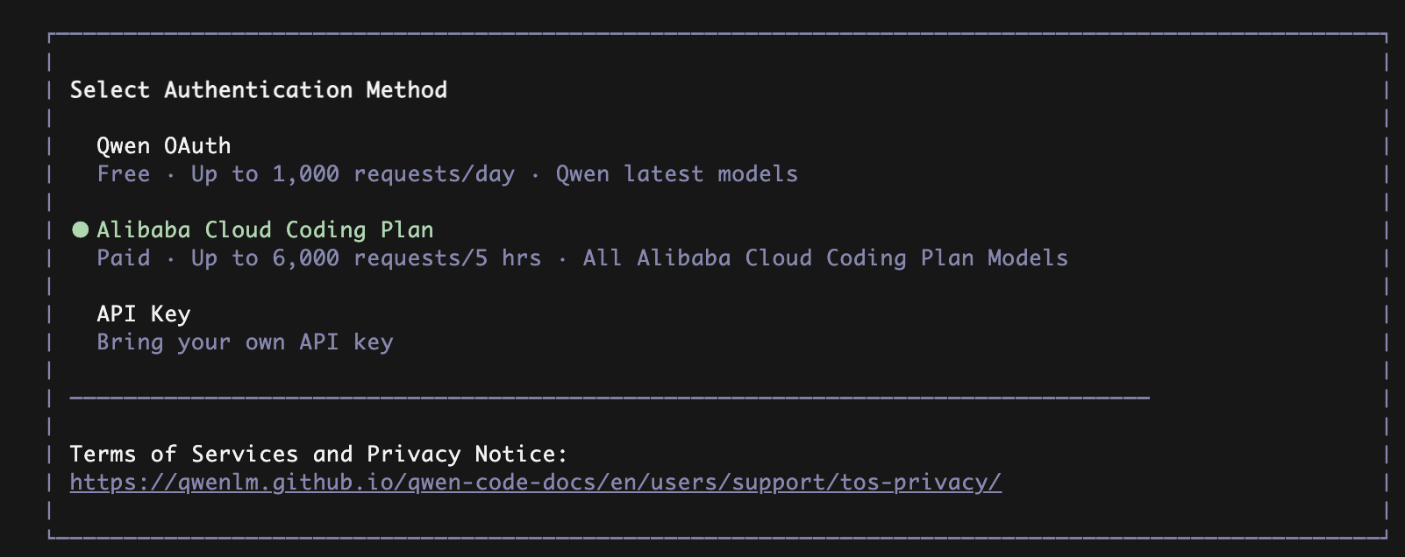Click the Paid 6,000 requests description line
The image size is (1405, 557).
click(x=582, y=257)
